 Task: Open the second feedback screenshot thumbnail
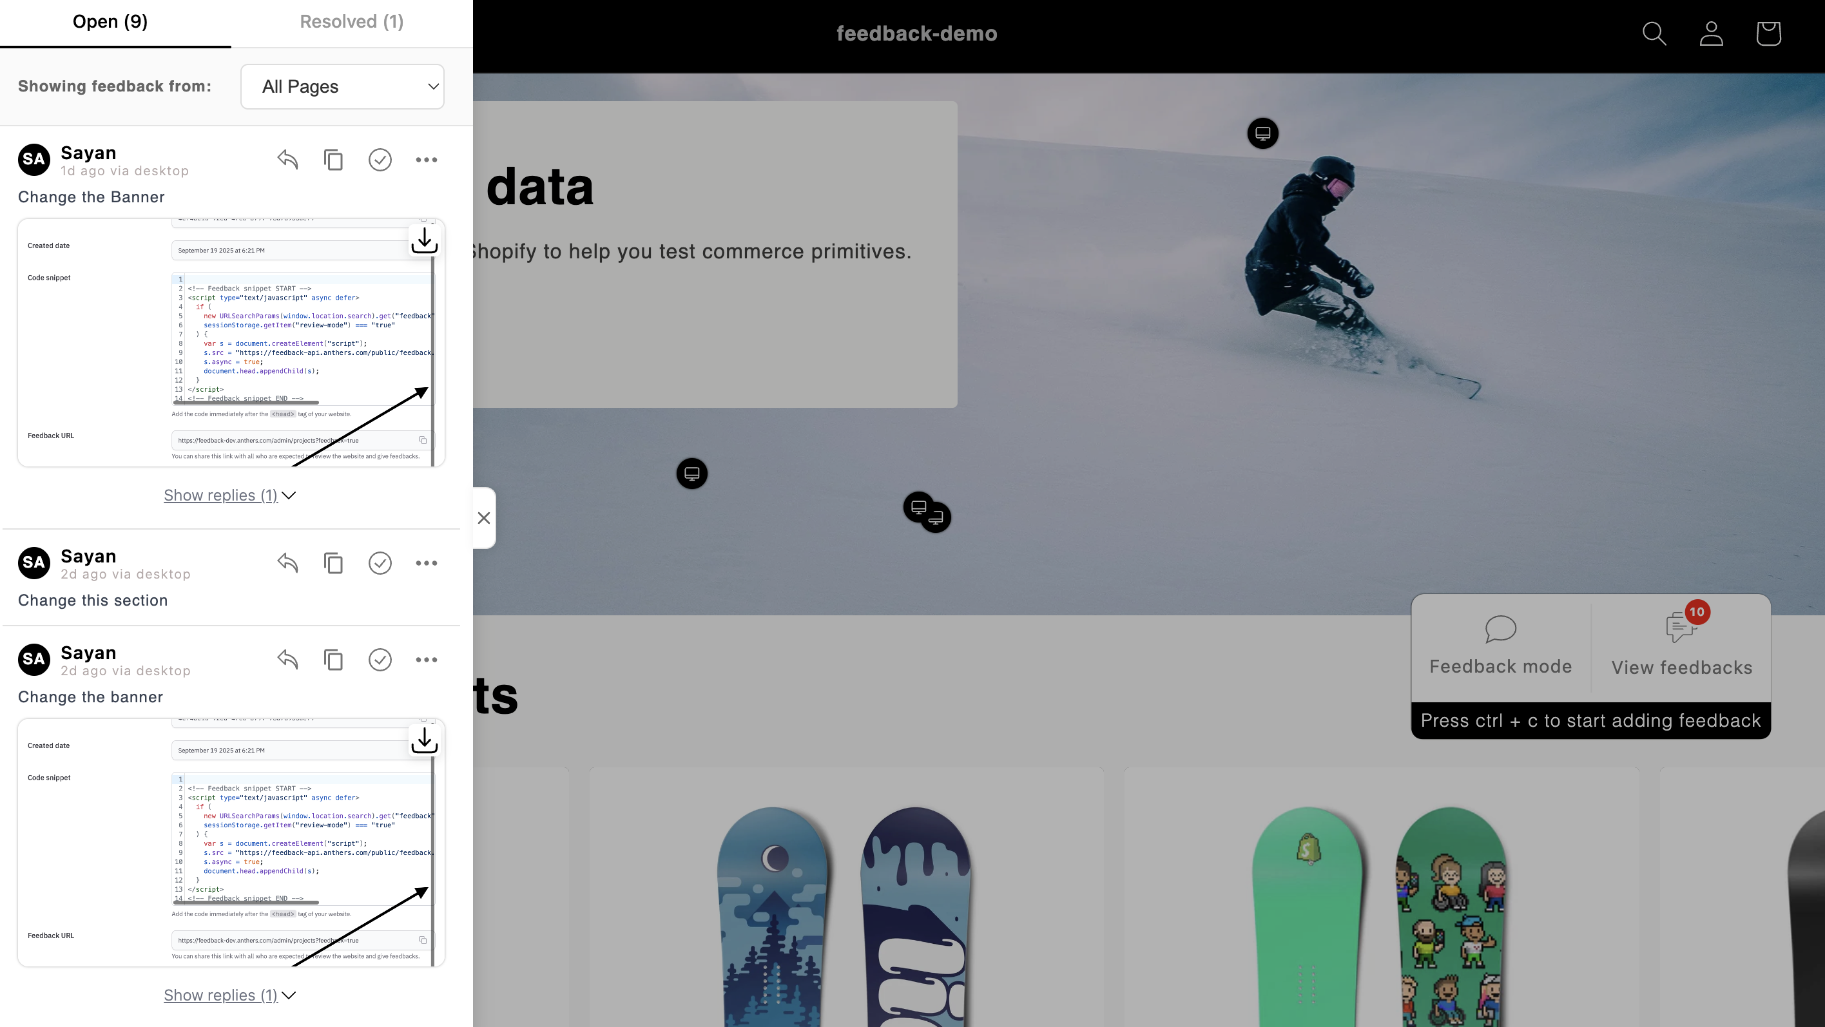pyautogui.click(x=231, y=843)
